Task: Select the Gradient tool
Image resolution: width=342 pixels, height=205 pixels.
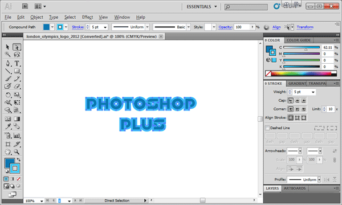Action: pyautogui.click(x=17, y=119)
